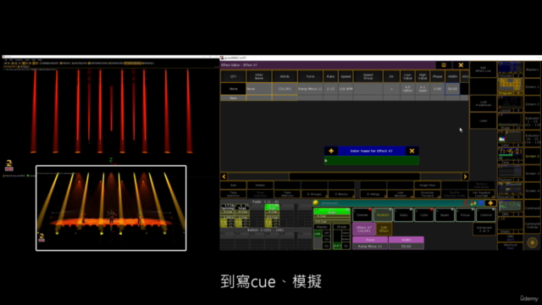
Task: Select the Attrib cell COLOR1
Action: tap(285, 89)
